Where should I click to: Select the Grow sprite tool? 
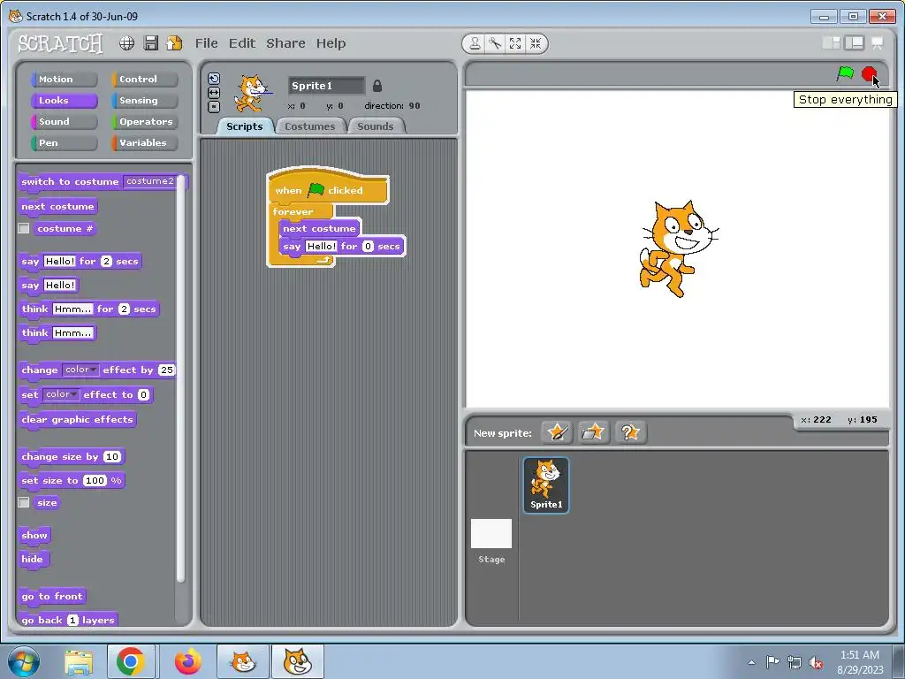[x=515, y=43]
